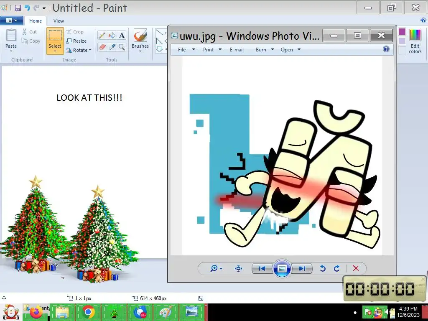428x321 pixels.
Task: Select the Magnifier tool
Action: (122, 47)
